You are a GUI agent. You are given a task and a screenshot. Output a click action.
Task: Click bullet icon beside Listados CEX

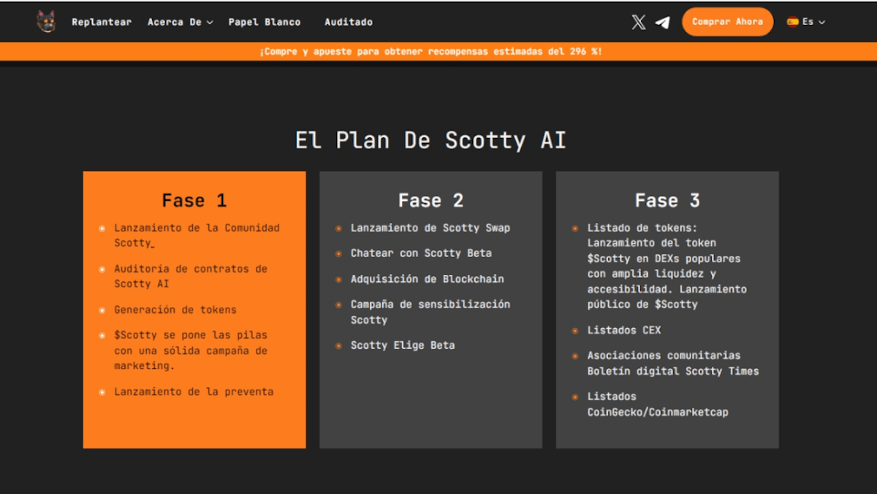[575, 330]
